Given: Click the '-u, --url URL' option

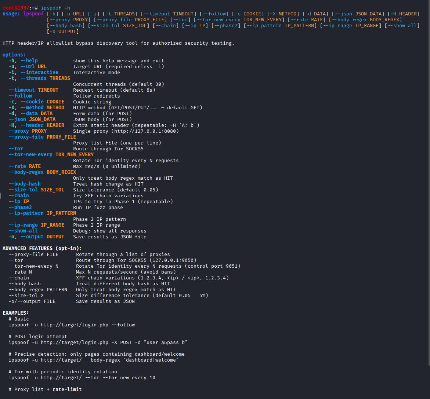Looking at the screenshot, I should point(28,66).
